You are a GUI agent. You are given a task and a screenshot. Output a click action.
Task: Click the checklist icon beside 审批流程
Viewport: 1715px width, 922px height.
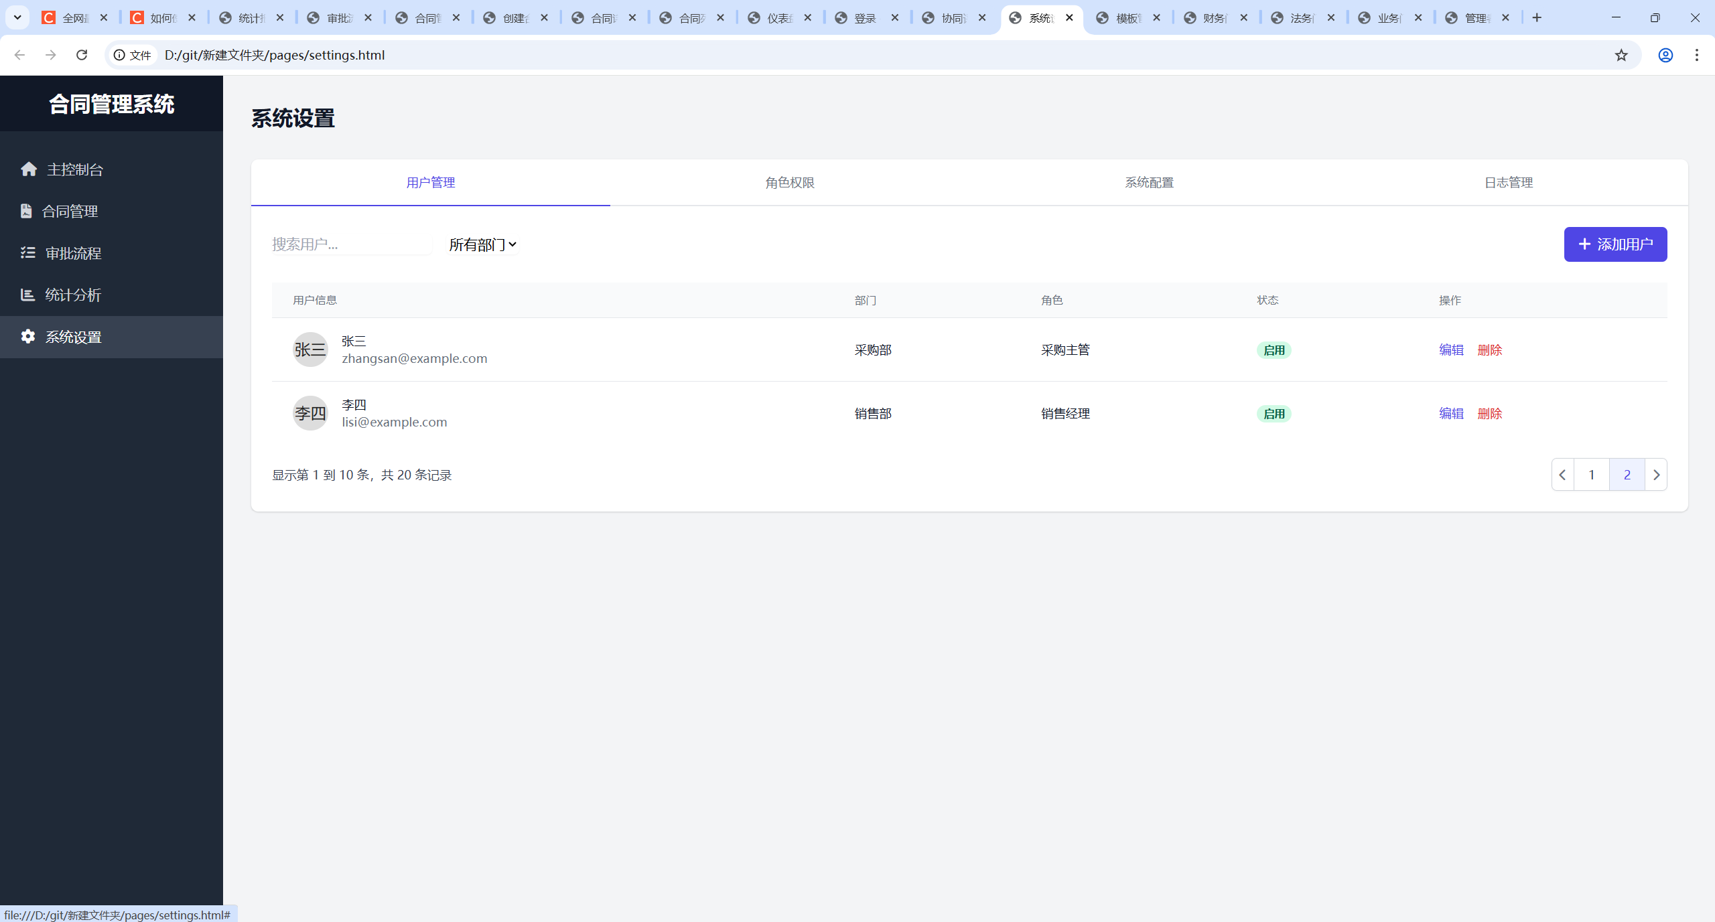tap(27, 253)
